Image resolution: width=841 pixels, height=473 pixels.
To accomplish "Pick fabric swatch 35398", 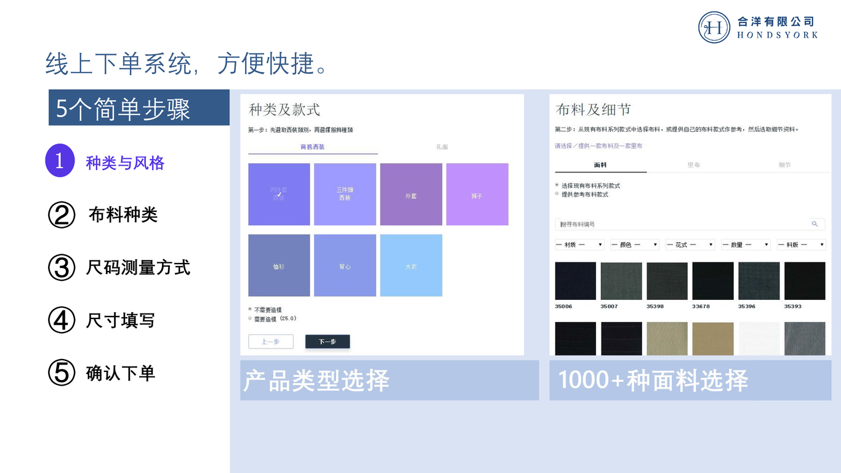I will click(667, 281).
